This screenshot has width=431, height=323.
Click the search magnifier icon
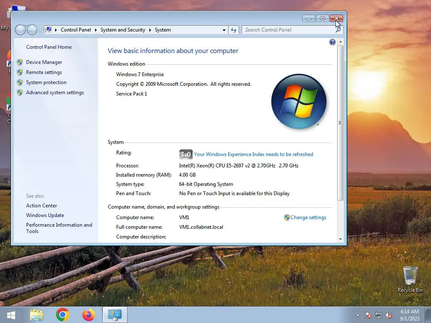[x=338, y=30]
